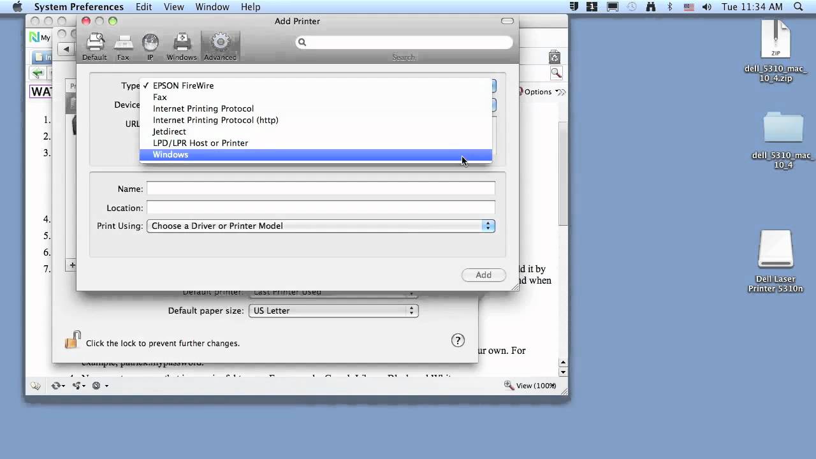816x459 pixels.
Task: Click the scroll down arrow in browser window
Action: click(563, 372)
